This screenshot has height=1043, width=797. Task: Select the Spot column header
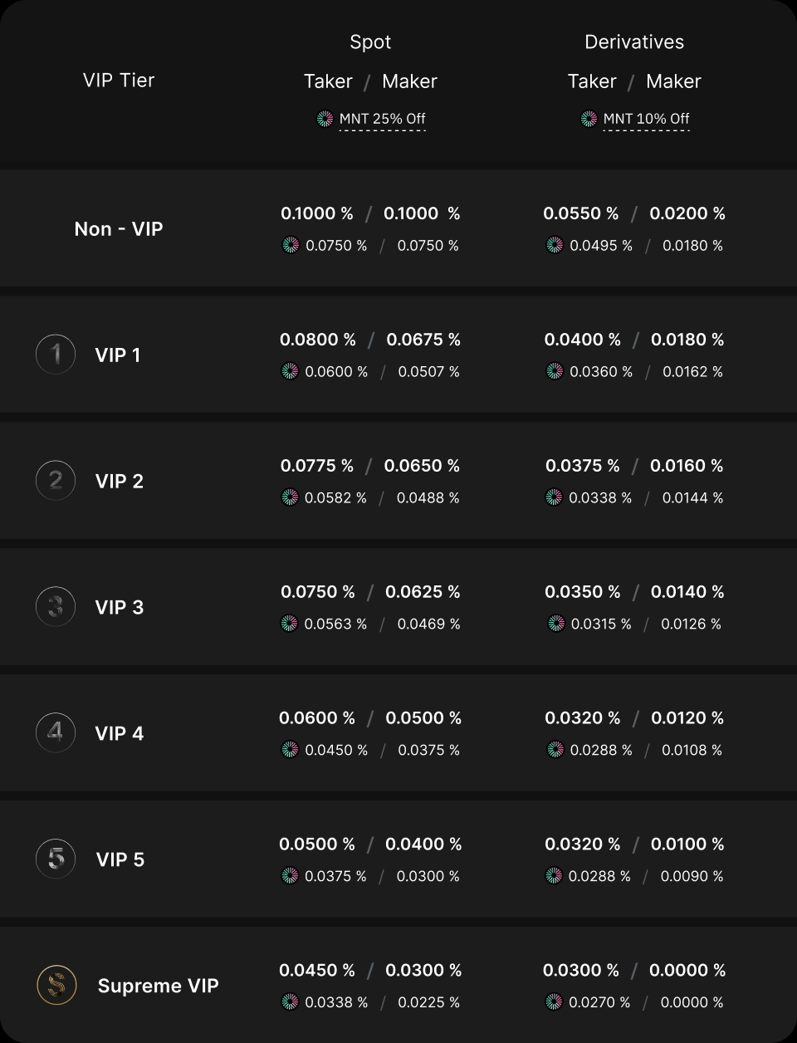point(370,42)
